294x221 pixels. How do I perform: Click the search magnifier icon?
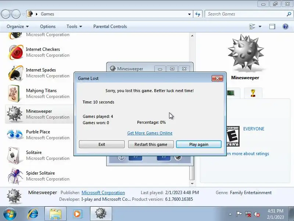[x=289, y=14]
